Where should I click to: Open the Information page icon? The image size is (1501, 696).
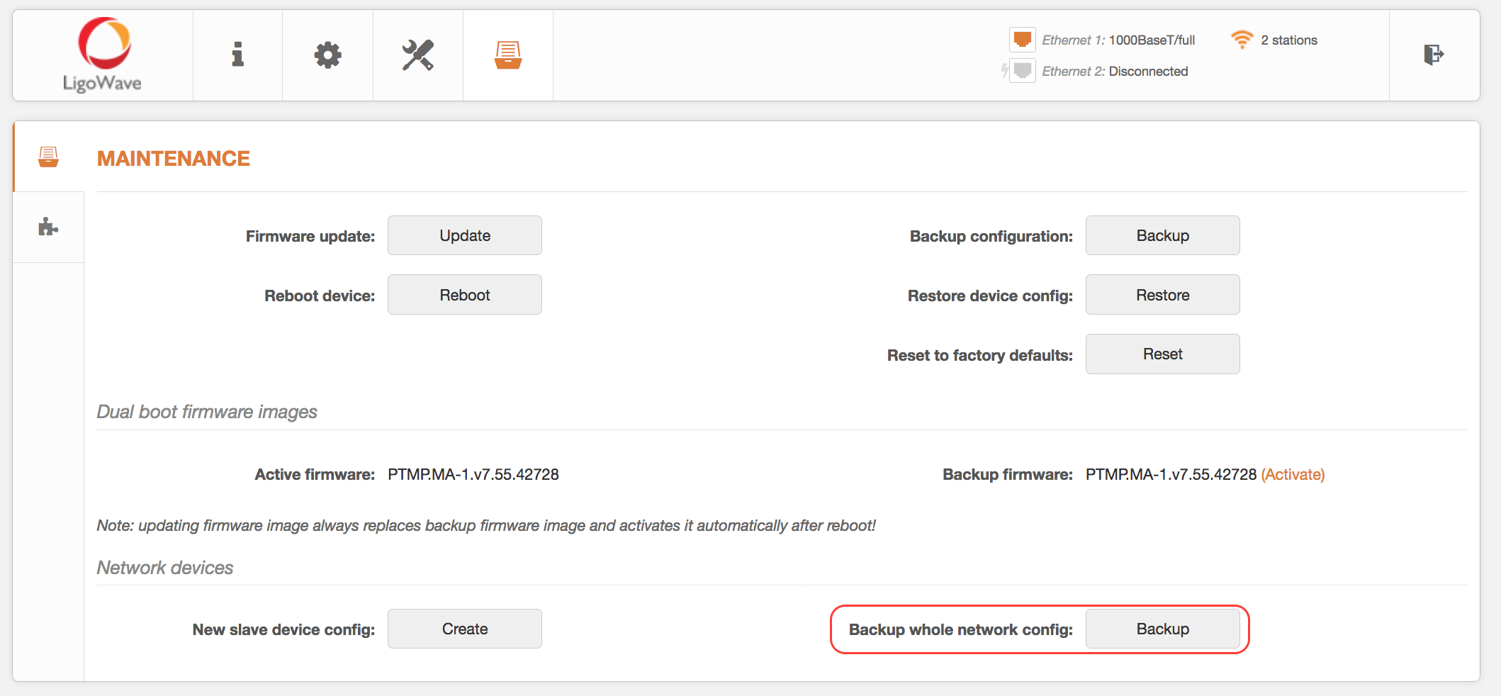pyautogui.click(x=237, y=55)
